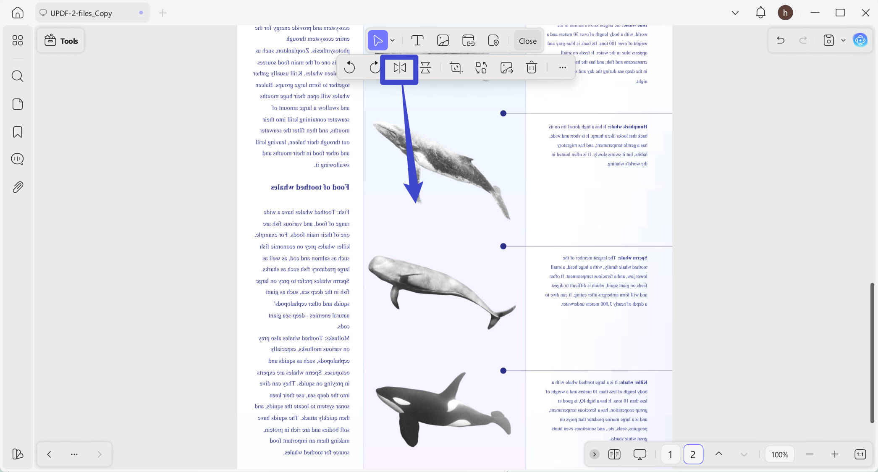This screenshot has height=472, width=878.
Task: Set zoom to actual size 1:1
Action: [x=860, y=454]
